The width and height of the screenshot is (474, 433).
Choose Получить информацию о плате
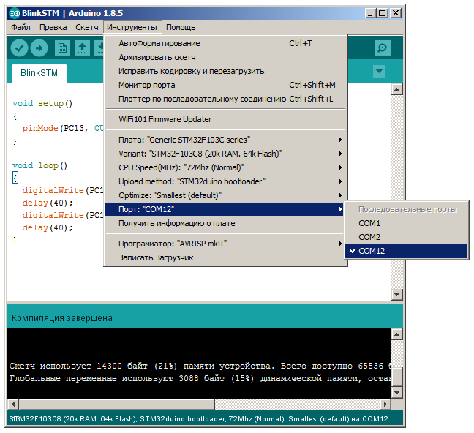click(x=225, y=223)
